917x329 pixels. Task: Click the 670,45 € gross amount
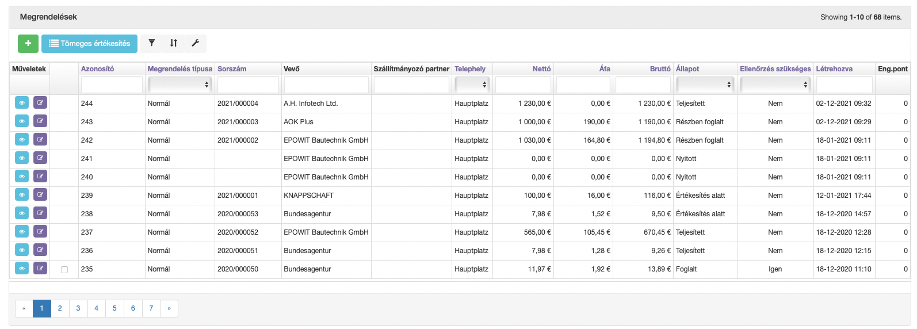657,232
